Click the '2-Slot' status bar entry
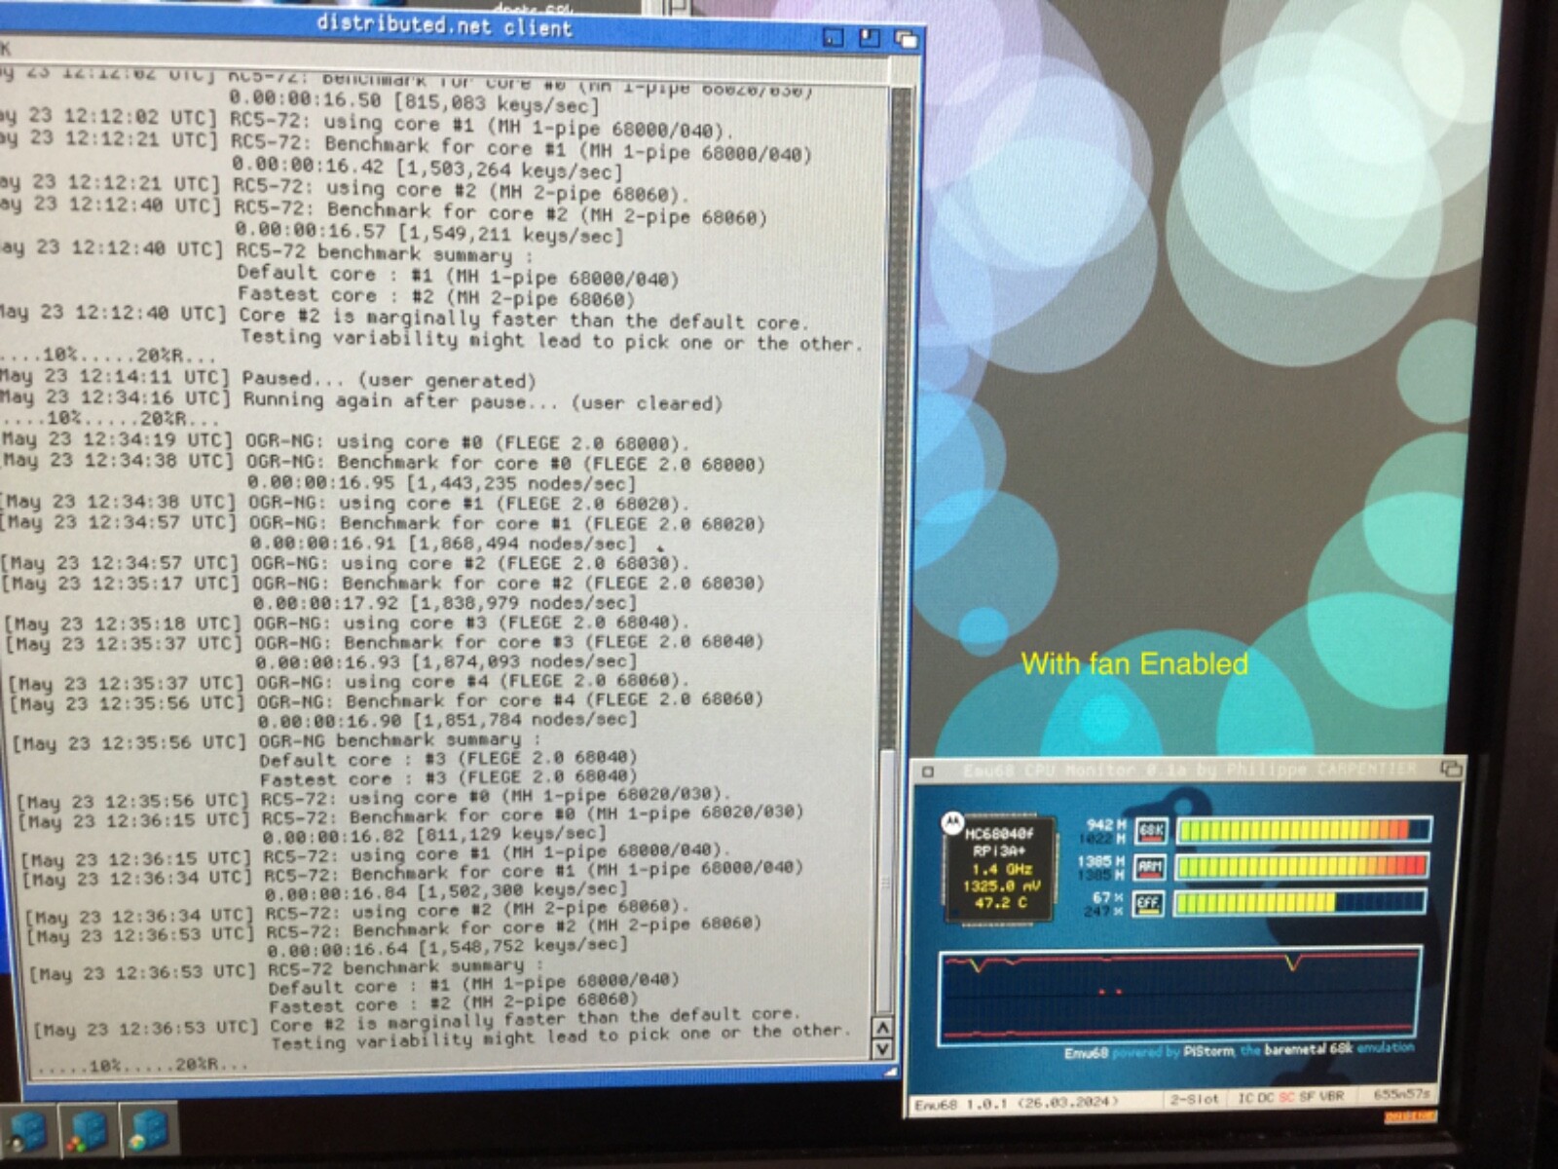The height and width of the screenshot is (1169, 1558). (x=1194, y=1098)
